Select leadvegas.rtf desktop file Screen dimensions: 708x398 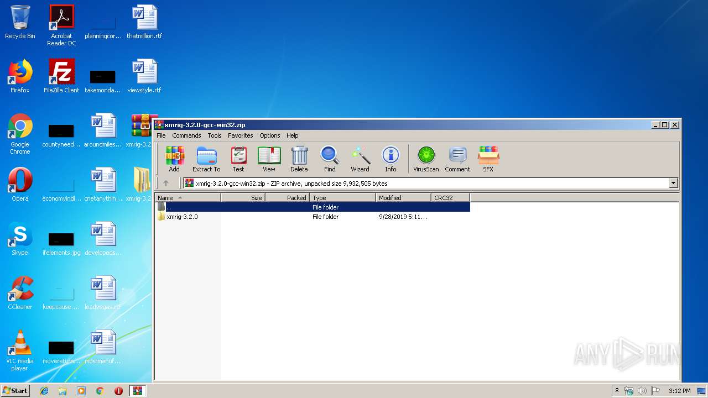click(103, 293)
